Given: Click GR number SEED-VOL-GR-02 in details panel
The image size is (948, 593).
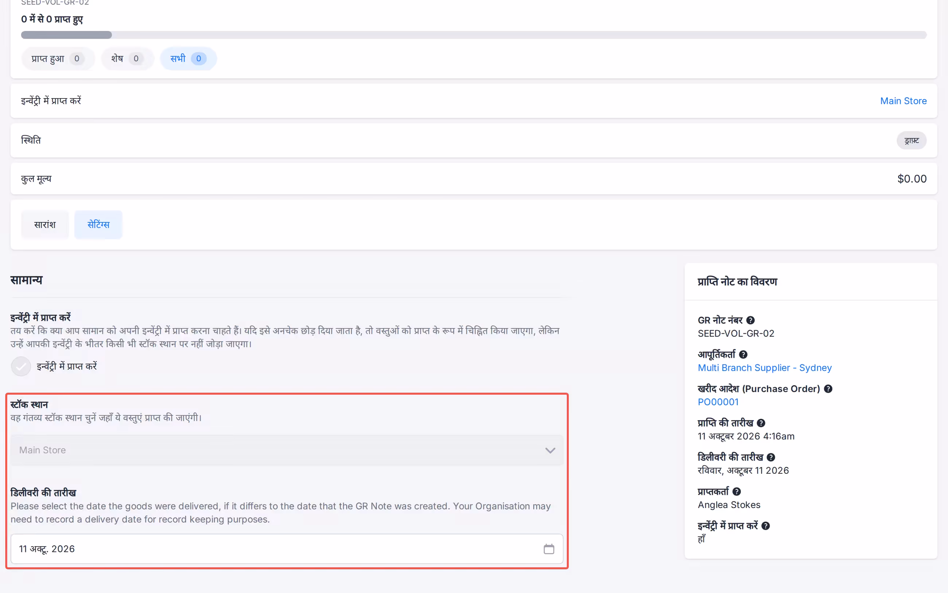Looking at the screenshot, I should pos(736,333).
